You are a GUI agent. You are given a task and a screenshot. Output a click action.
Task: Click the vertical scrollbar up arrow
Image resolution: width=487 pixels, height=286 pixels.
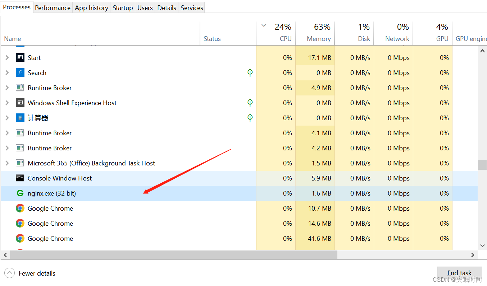tap(482, 51)
